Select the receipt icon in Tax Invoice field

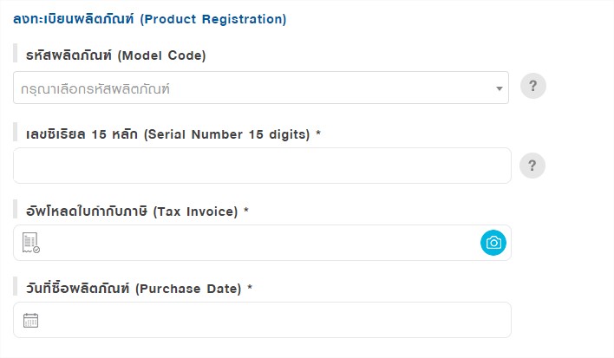tap(31, 243)
